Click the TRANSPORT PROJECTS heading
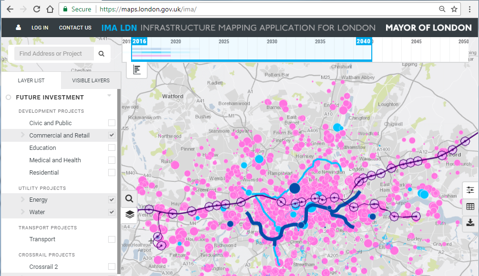 coord(48,227)
